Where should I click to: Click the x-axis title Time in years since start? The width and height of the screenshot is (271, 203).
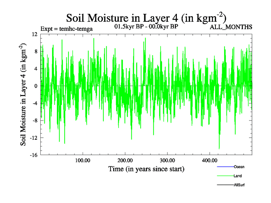coord(146,168)
